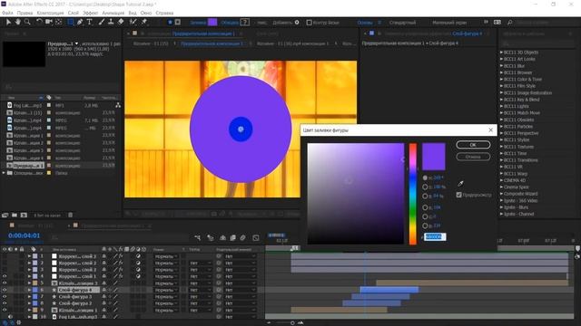The height and width of the screenshot is (326, 581).
Task: Open the Эффект menu
Action: pyautogui.click(x=90, y=13)
